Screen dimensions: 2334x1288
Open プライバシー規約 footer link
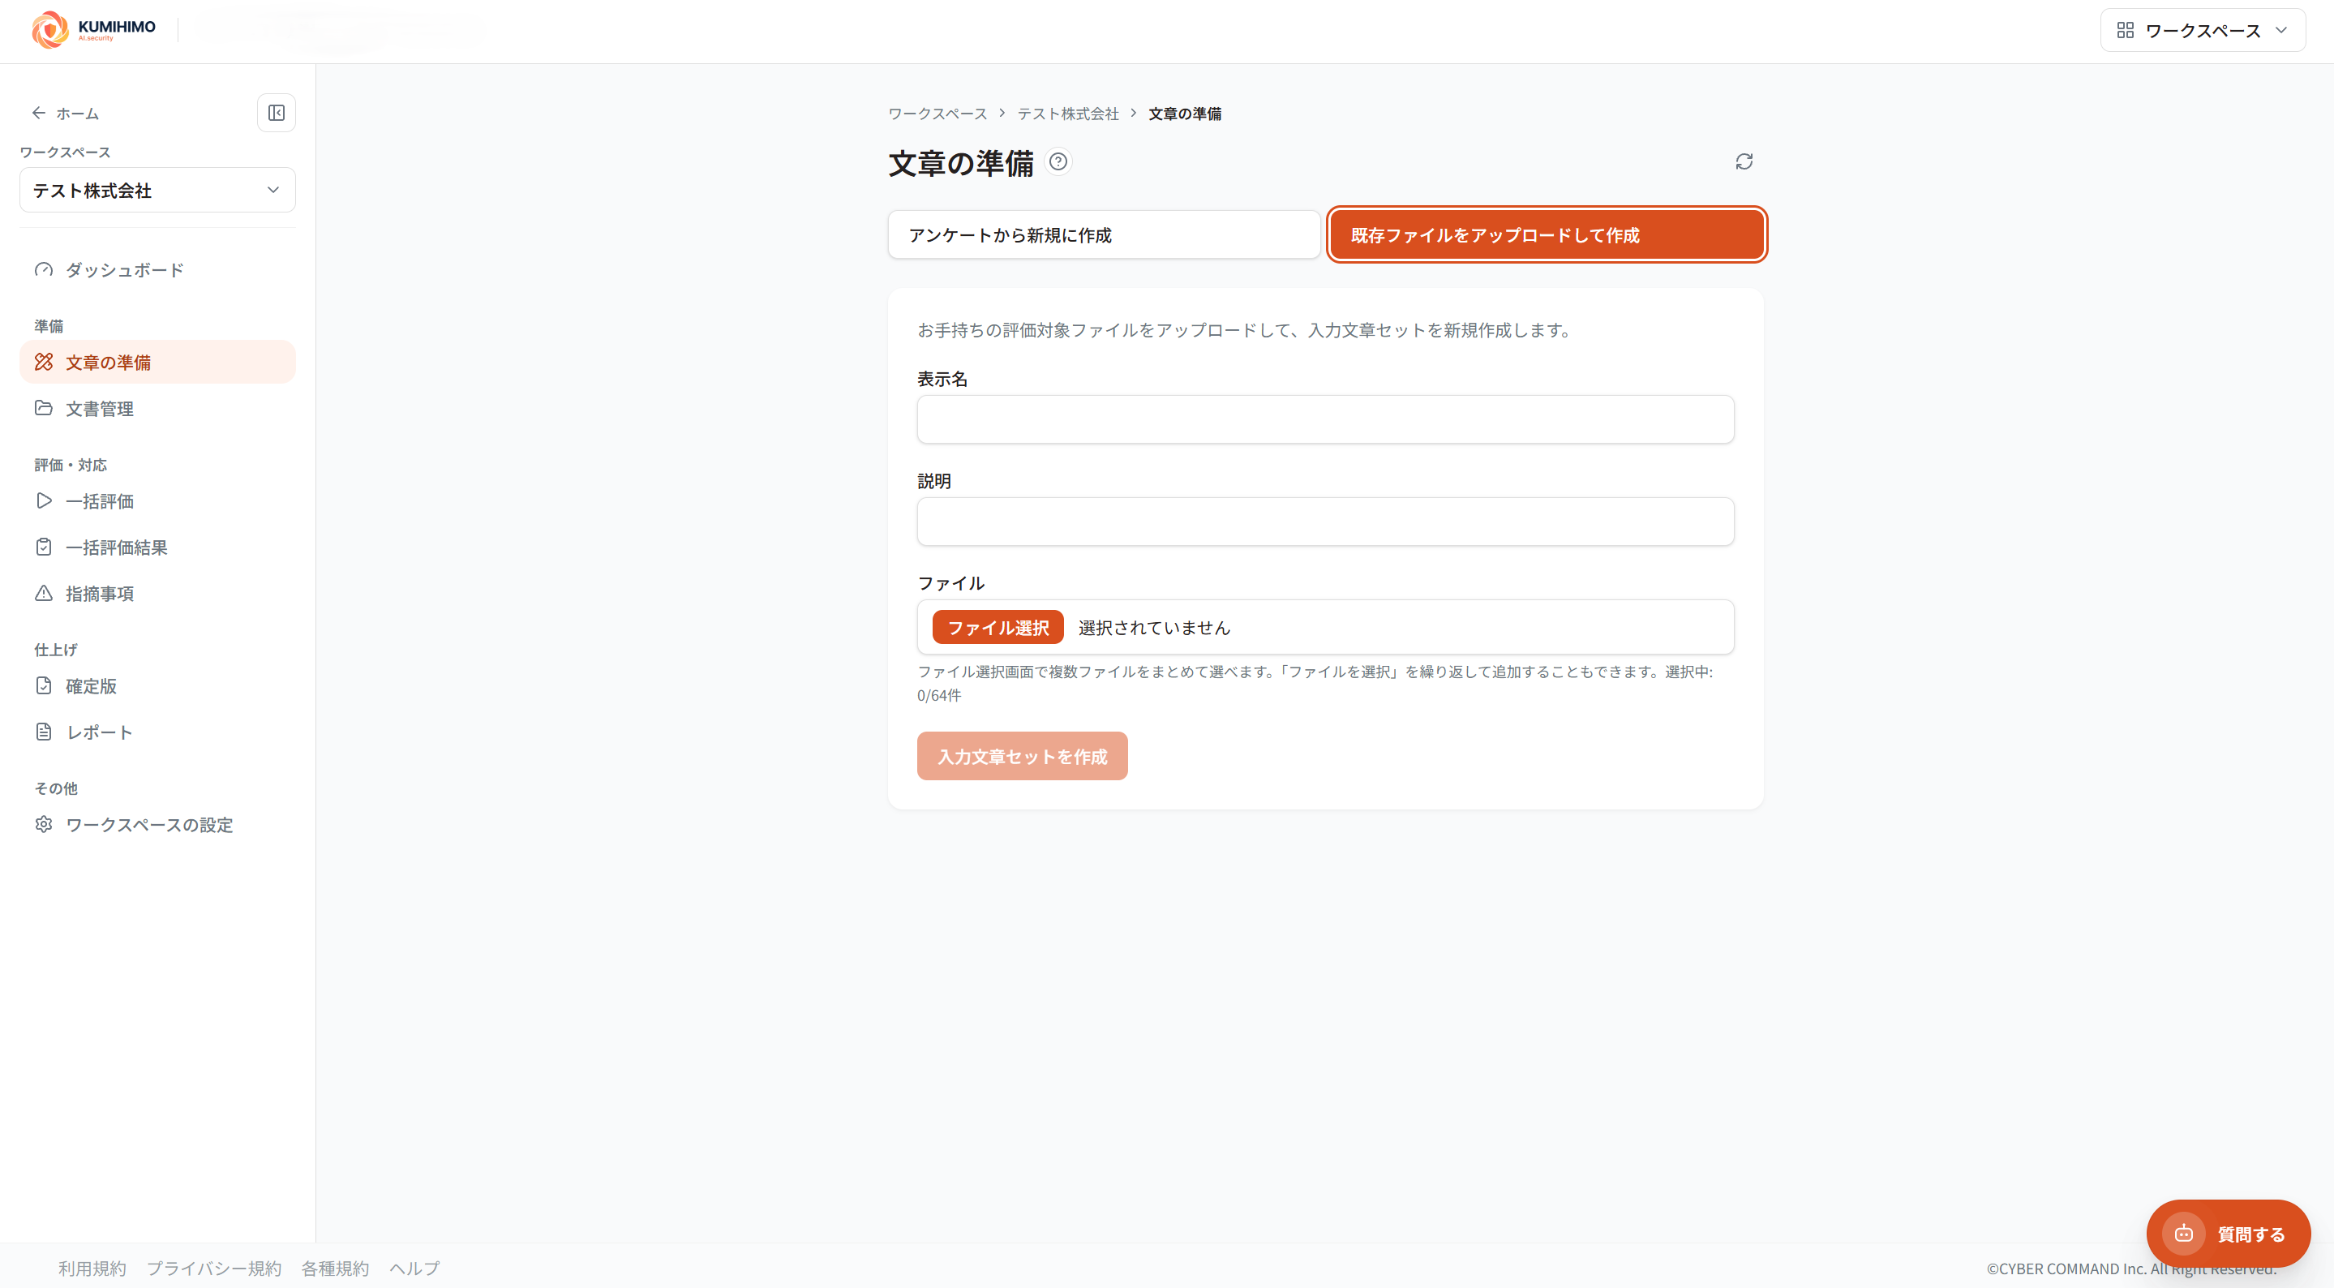coord(214,1269)
